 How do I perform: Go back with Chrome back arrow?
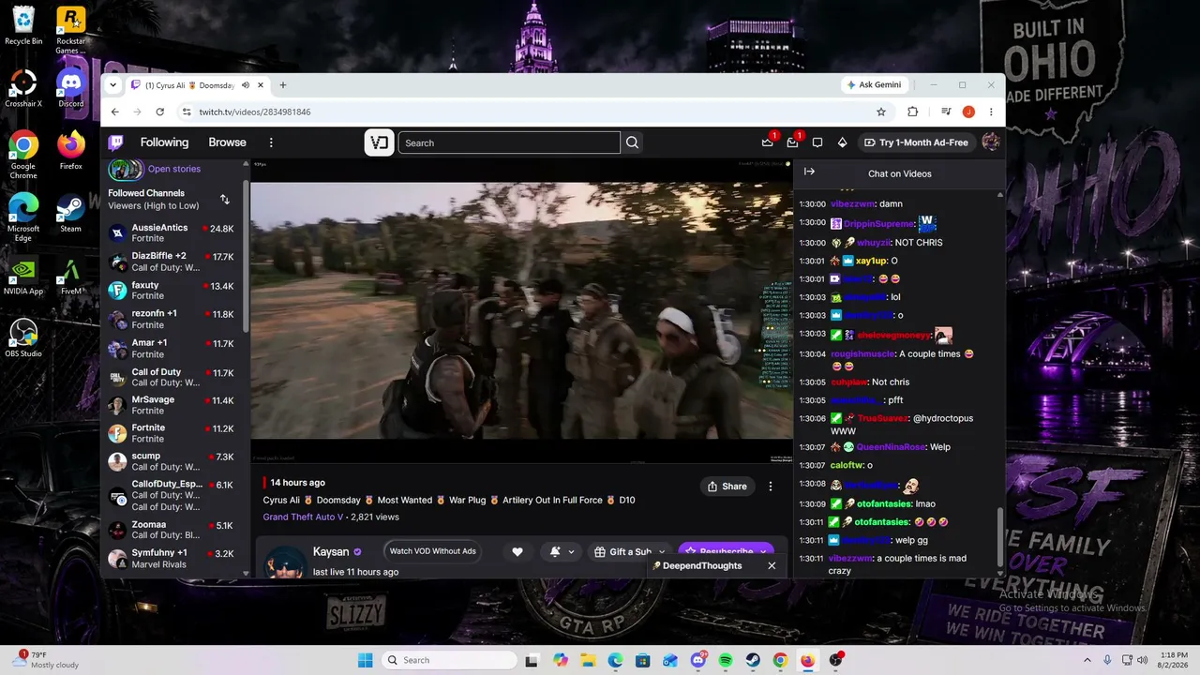[x=115, y=112]
